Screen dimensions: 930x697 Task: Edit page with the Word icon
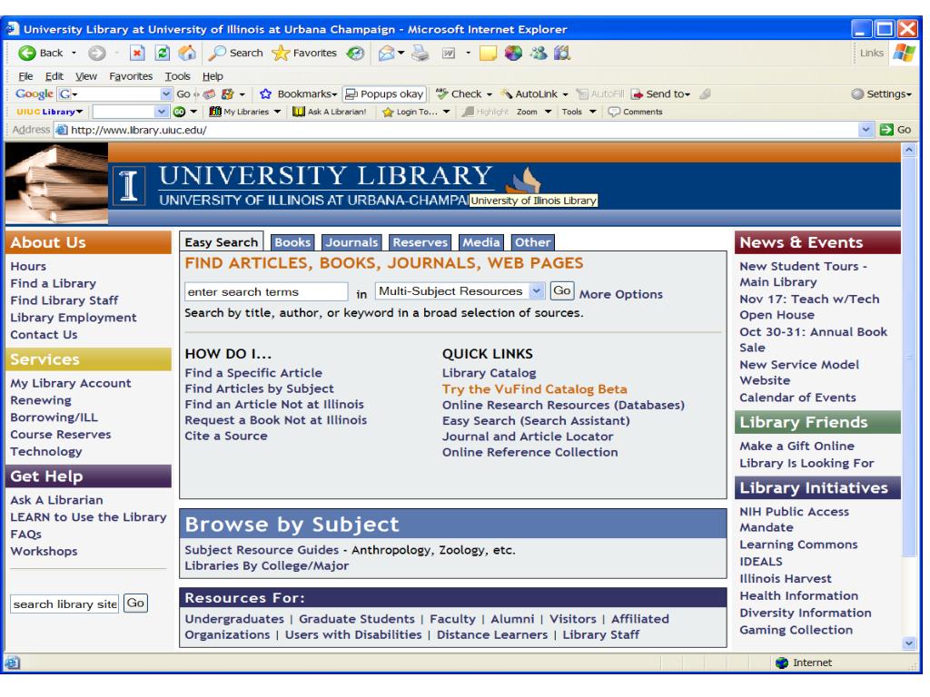pyautogui.click(x=449, y=54)
